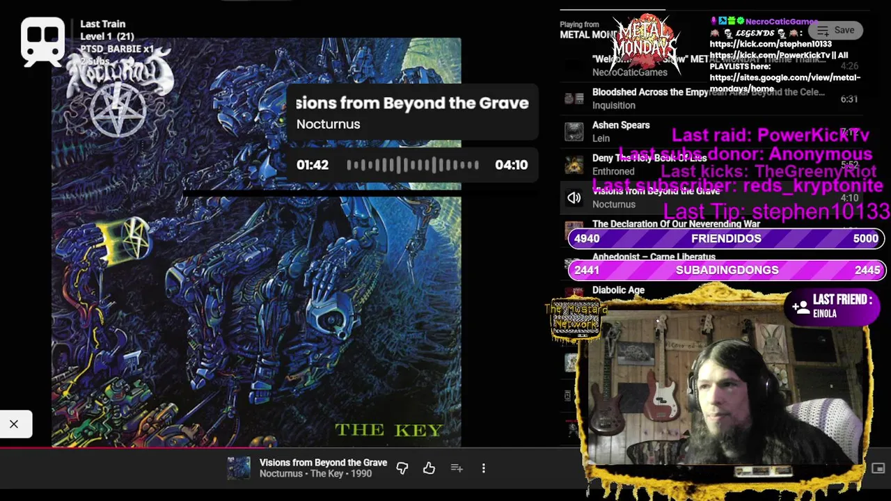Click 'Last raid: PowerKickTv' overlay text
Screen dimensions: 891x501
pyautogui.click(x=770, y=135)
